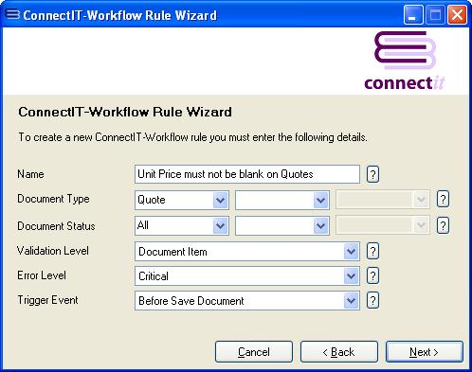Click the ConnectIT-Workflow Rule Wizard heading

point(125,112)
